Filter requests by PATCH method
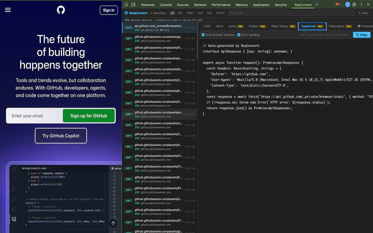 220,13
